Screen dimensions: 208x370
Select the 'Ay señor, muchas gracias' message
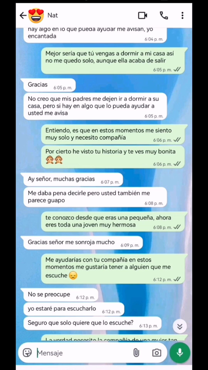click(73, 179)
